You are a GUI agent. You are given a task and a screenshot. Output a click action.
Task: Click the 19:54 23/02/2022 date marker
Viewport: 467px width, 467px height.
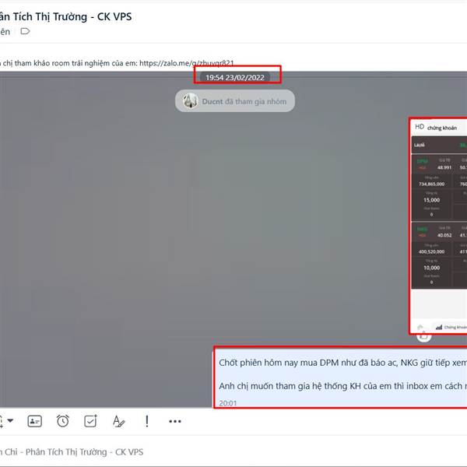235,77
